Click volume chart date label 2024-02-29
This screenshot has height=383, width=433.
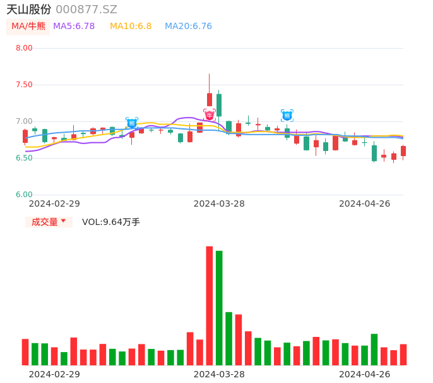click(54, 374)
